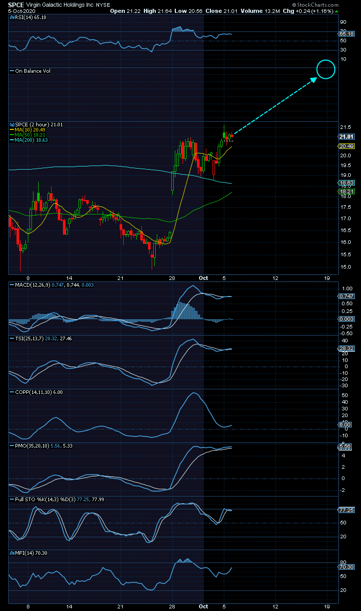Click the 16.5 price axis label
This screenshot has width=361, height=611.
tap(346, 230)
